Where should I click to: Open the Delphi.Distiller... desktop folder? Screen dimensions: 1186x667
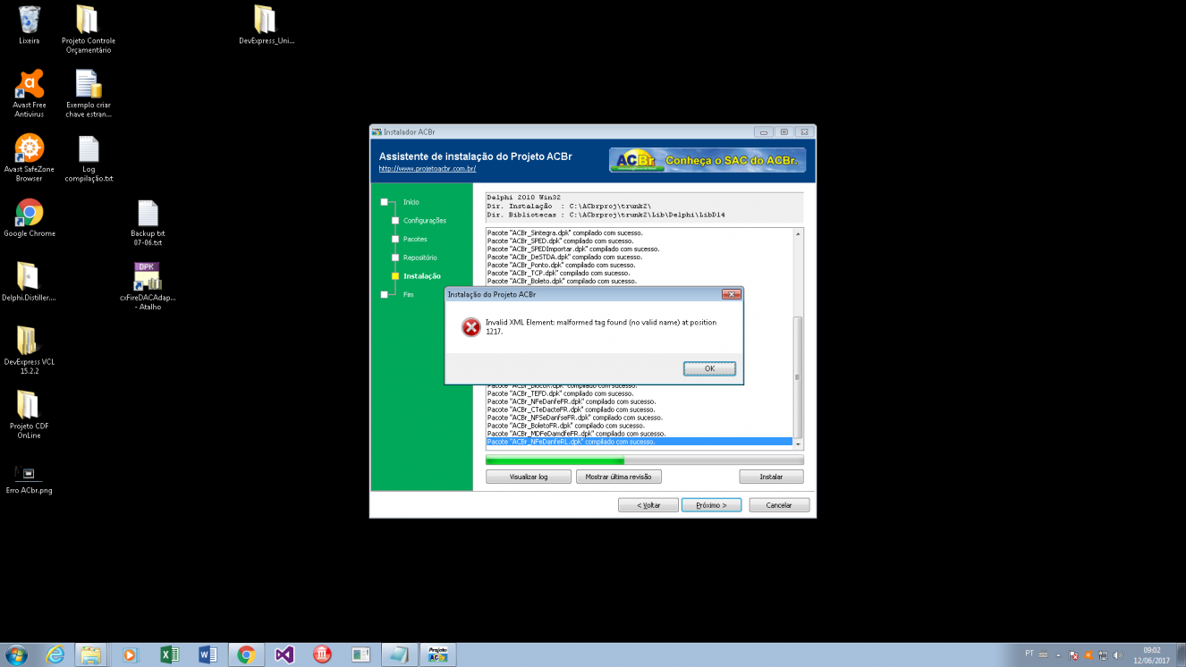[30, 282]
